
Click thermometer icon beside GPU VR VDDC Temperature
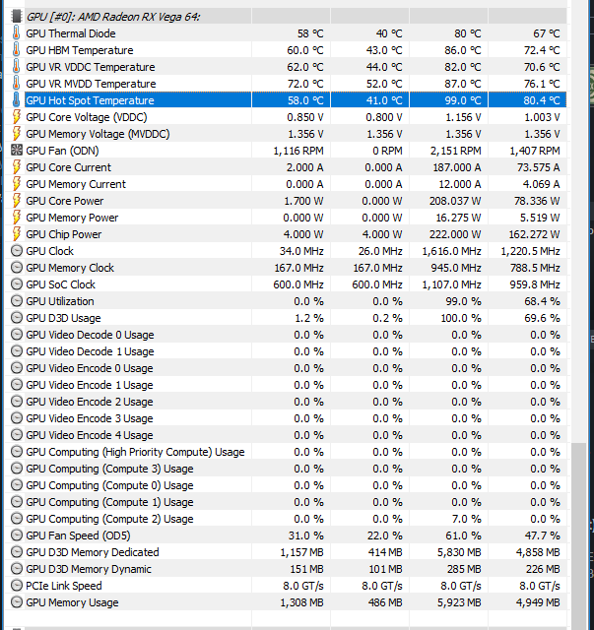16,67
